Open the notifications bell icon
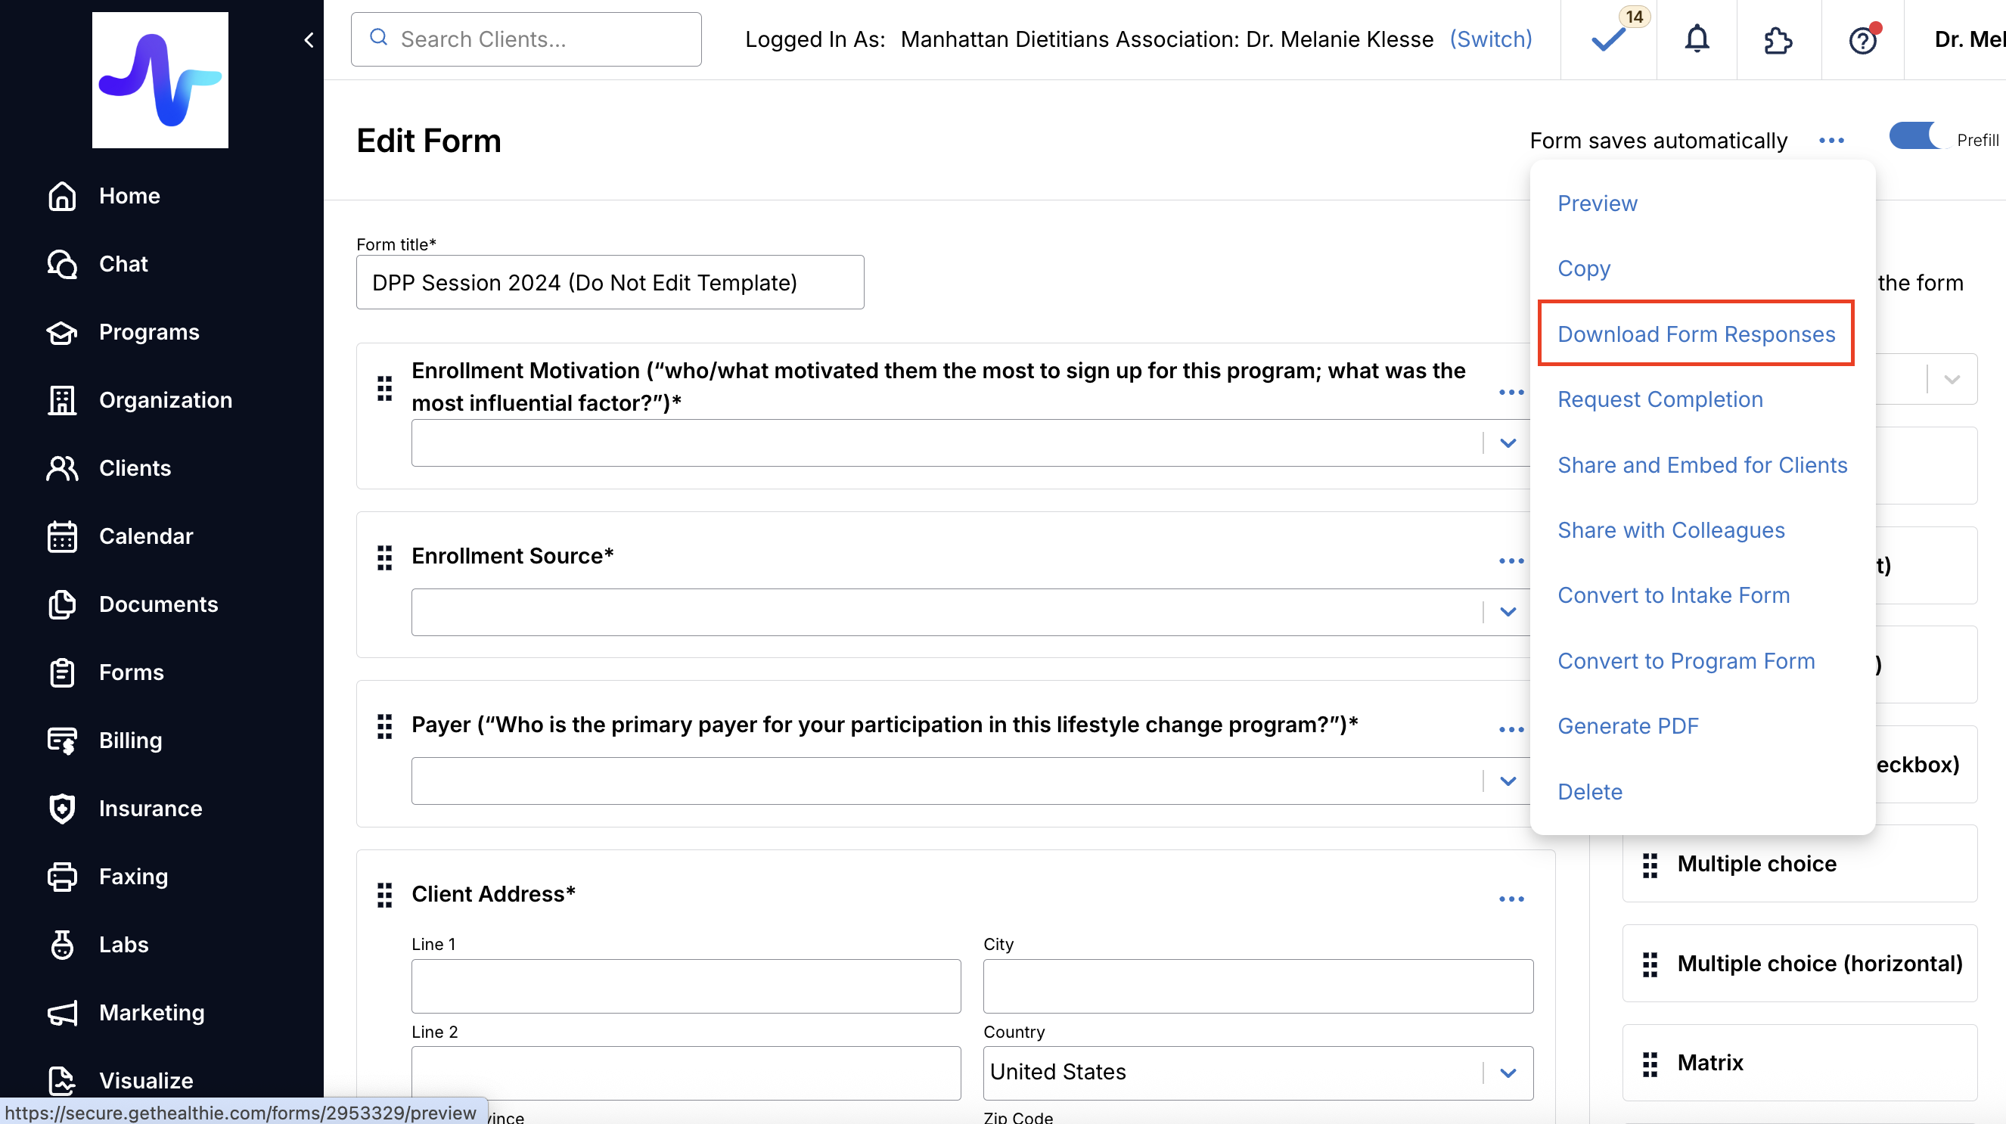This screenshot has height=1124, width=2006. [x=1696, y=39]
